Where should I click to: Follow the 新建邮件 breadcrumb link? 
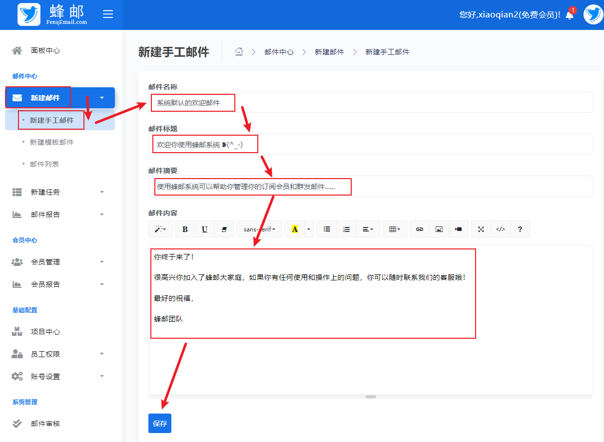pos(329,52)
